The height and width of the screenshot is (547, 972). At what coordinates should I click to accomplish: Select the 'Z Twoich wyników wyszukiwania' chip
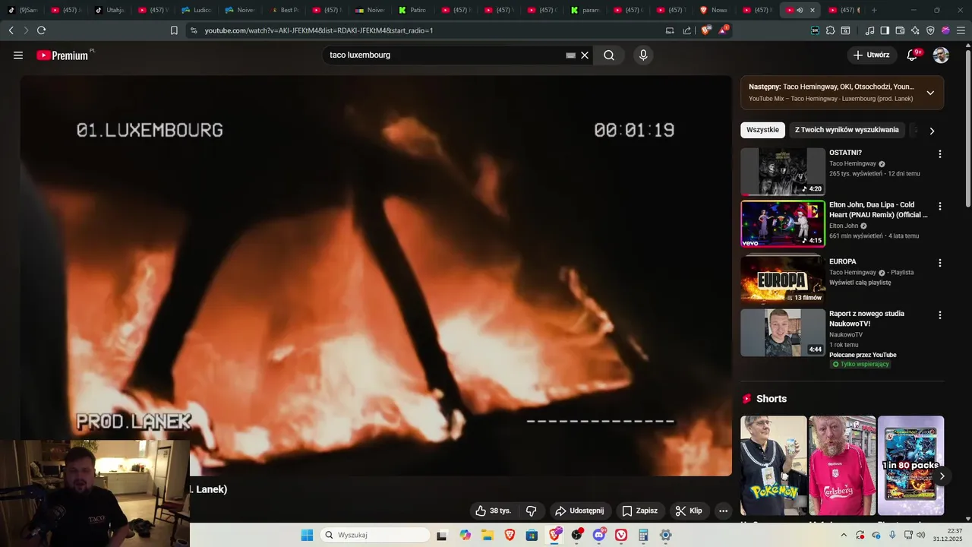click(847, 130)
